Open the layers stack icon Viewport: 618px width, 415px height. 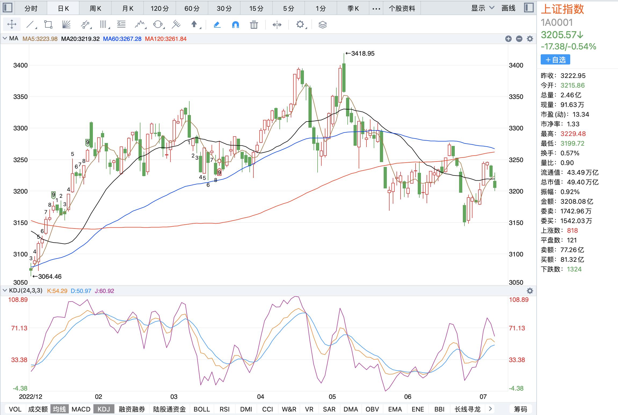322,25
